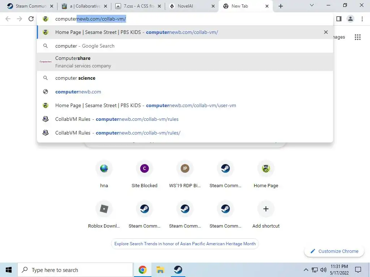The width and height of the screenshot is (370, 277).
Task: Open the Chrome profile icon
Action: pos(350,19)
